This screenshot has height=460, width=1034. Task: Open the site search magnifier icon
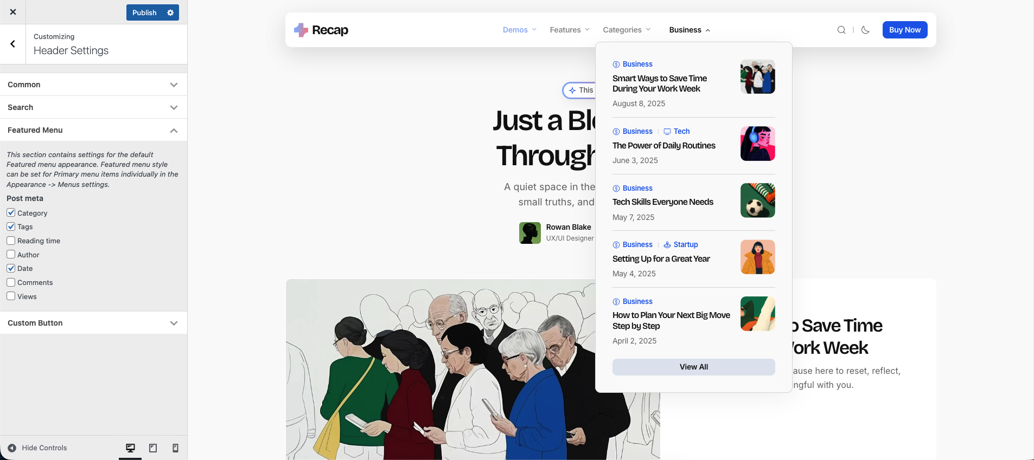[841, 30]
